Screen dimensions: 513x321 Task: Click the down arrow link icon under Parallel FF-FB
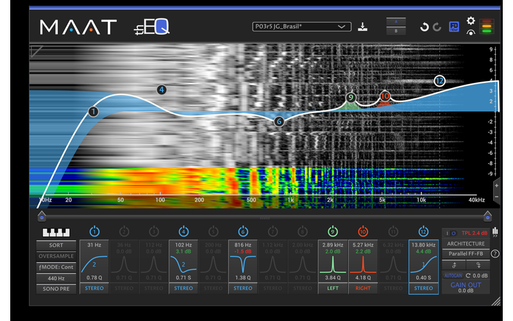[x=478, y=265]
